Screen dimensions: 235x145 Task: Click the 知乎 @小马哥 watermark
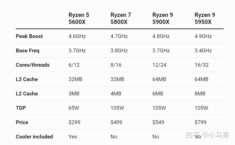coord(207,135)
